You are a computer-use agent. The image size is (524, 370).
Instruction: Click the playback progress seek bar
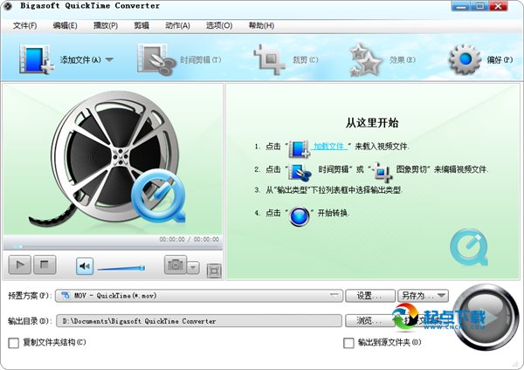coord(113,246)
